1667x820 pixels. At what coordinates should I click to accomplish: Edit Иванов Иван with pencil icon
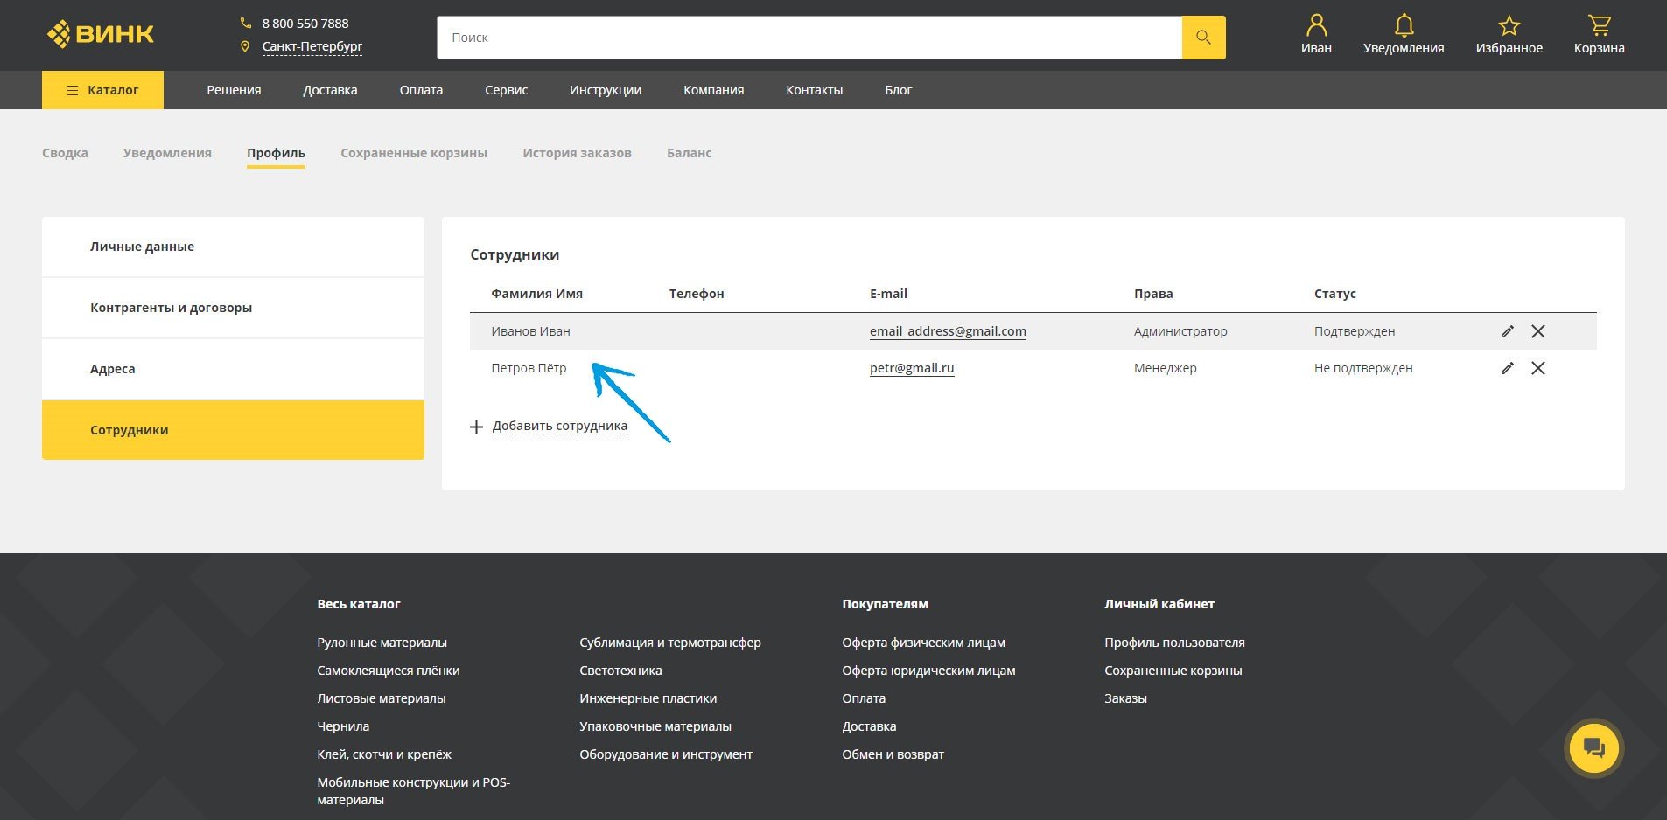coord(1507,331)
